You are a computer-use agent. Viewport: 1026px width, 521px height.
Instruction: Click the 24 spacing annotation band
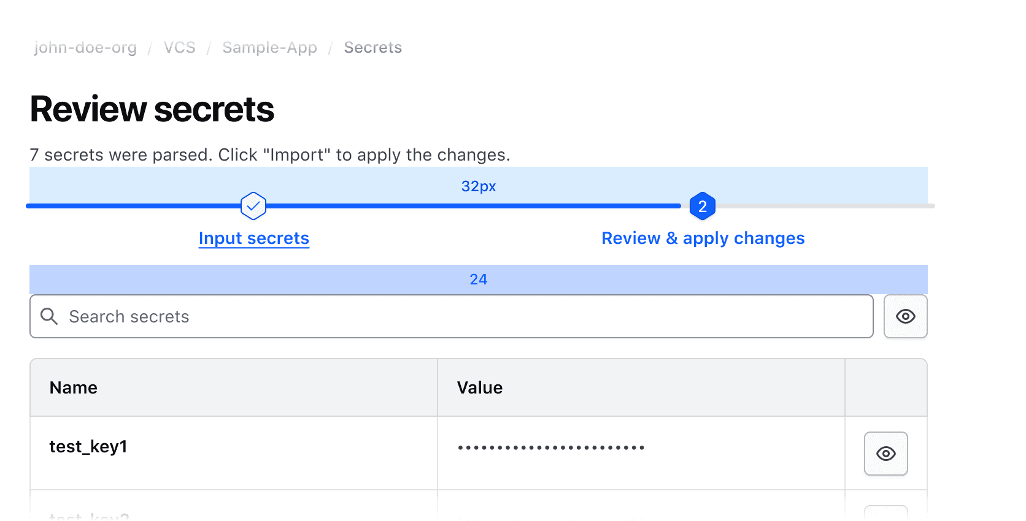click(x=478, y=280)
